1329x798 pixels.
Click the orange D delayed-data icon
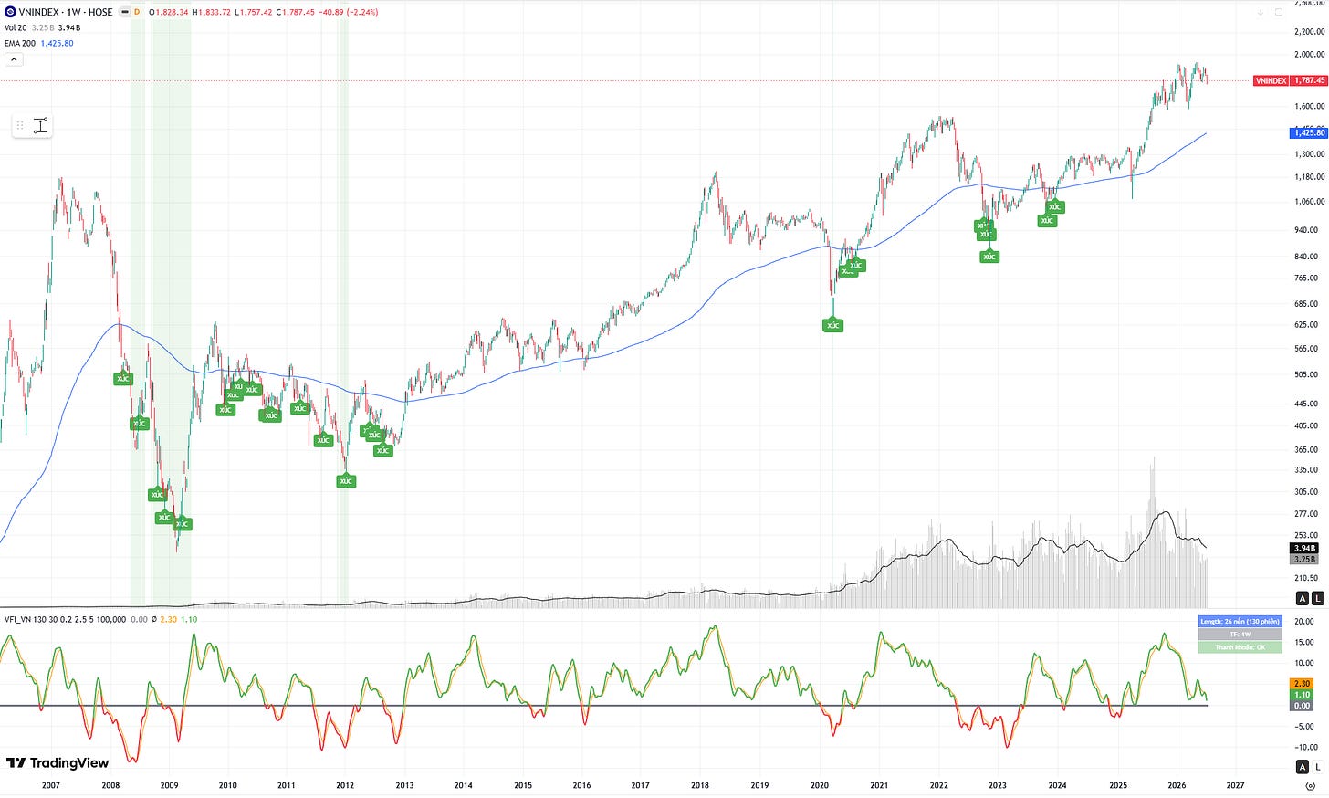click(137, 12)
